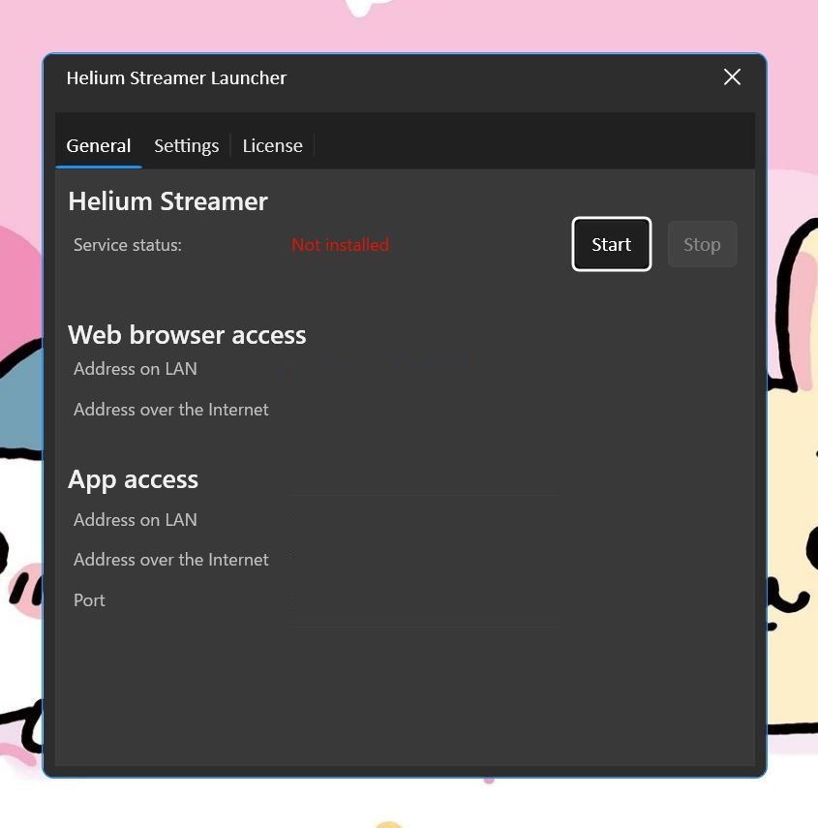Click the 'Service status:' label
This screenshot has height=828, width=818.
[128, 245]
